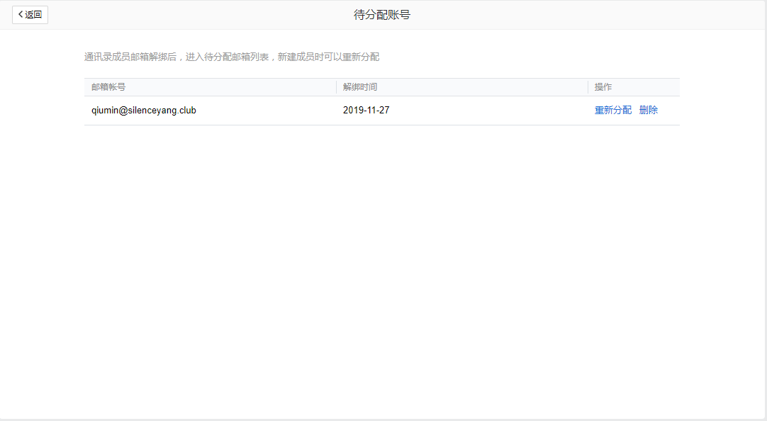The width and height of the screenshot is (767, 421).
Task: Click the left chevron arrow icon beside 返回
Action: click(21, 15)
